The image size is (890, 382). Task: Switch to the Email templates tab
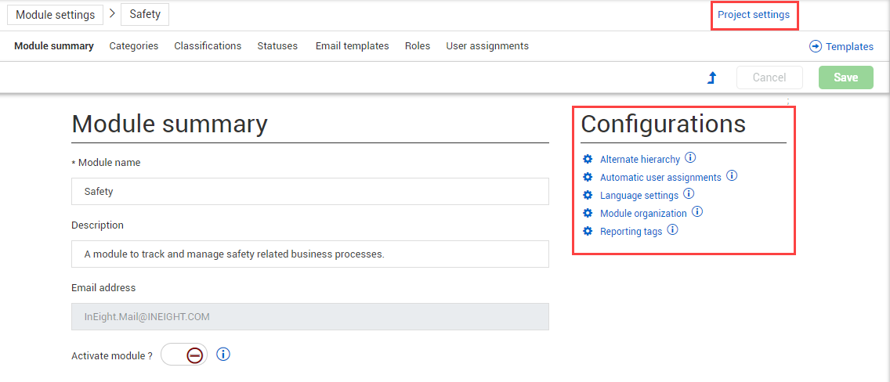point(352,46)
